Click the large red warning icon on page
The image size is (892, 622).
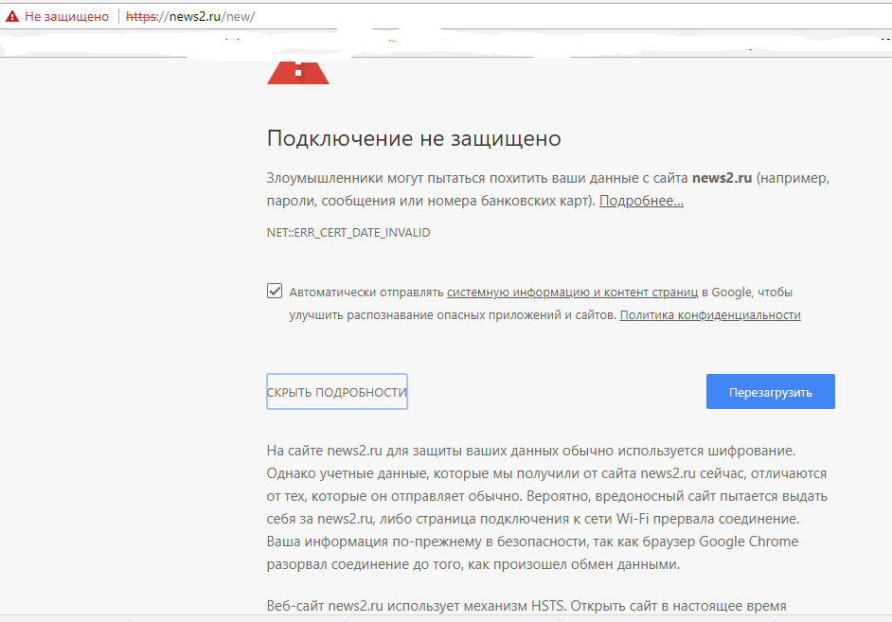[298, 72]
